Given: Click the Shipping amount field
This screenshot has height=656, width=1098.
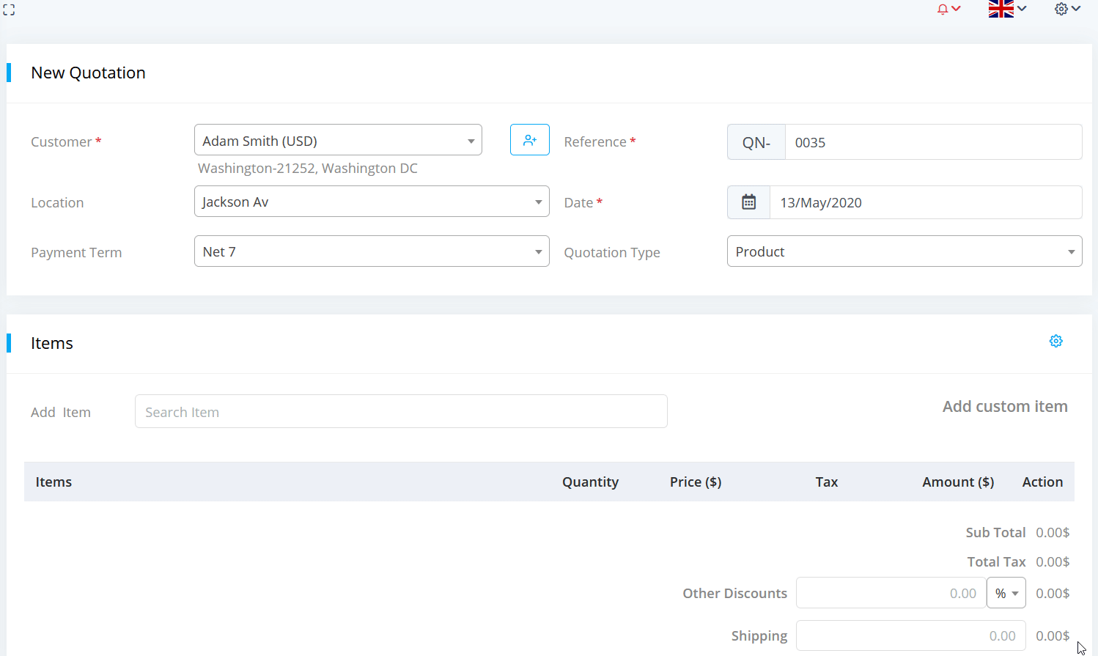Looking at the screenshot, I should [x=910, y=636].
